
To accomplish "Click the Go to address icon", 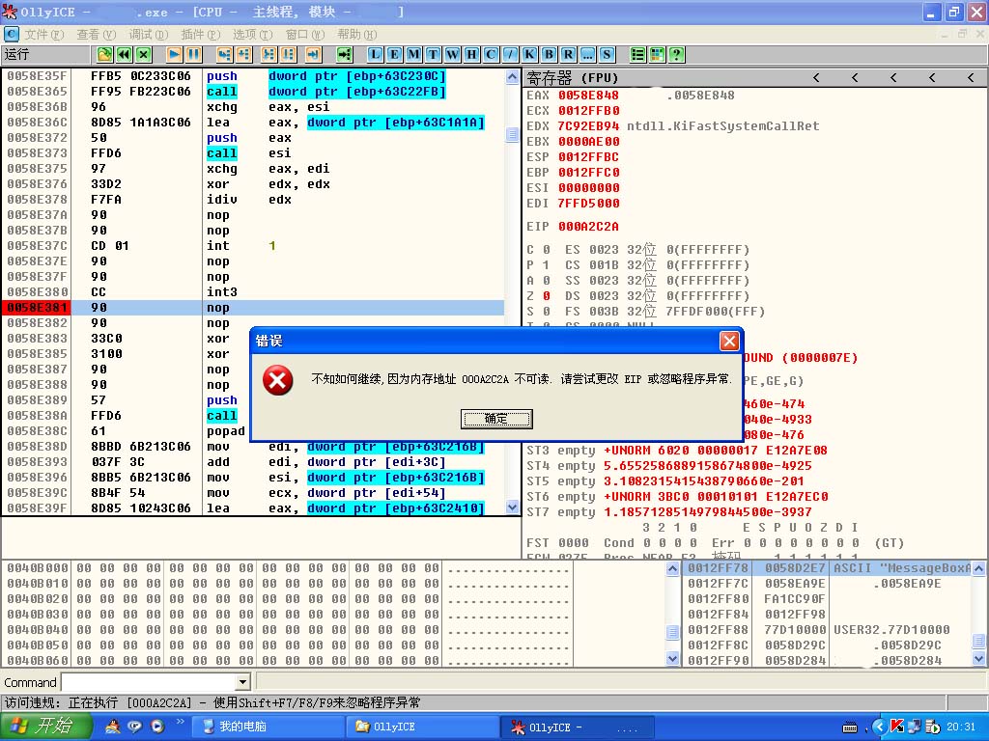I will tap(345, 55).
